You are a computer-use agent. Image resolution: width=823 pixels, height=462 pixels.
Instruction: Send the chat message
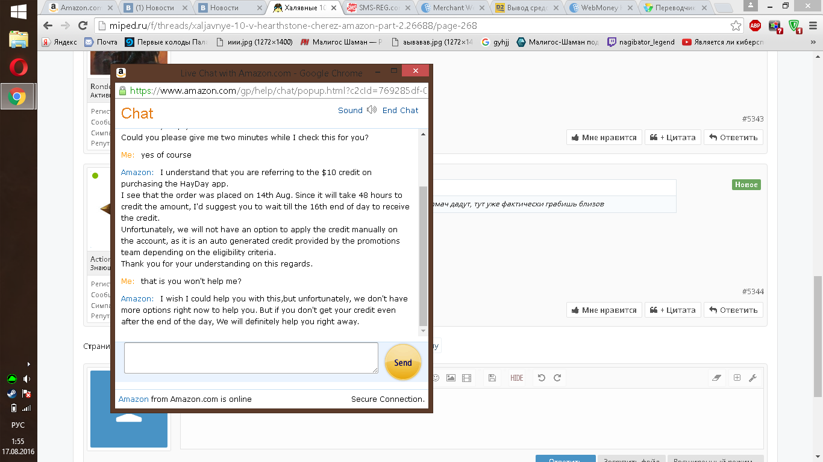coord(403,362)
